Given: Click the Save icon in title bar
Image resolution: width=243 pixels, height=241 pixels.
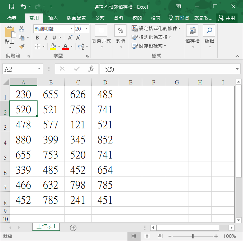Looking at the screenshot, I should click(12, 6).
